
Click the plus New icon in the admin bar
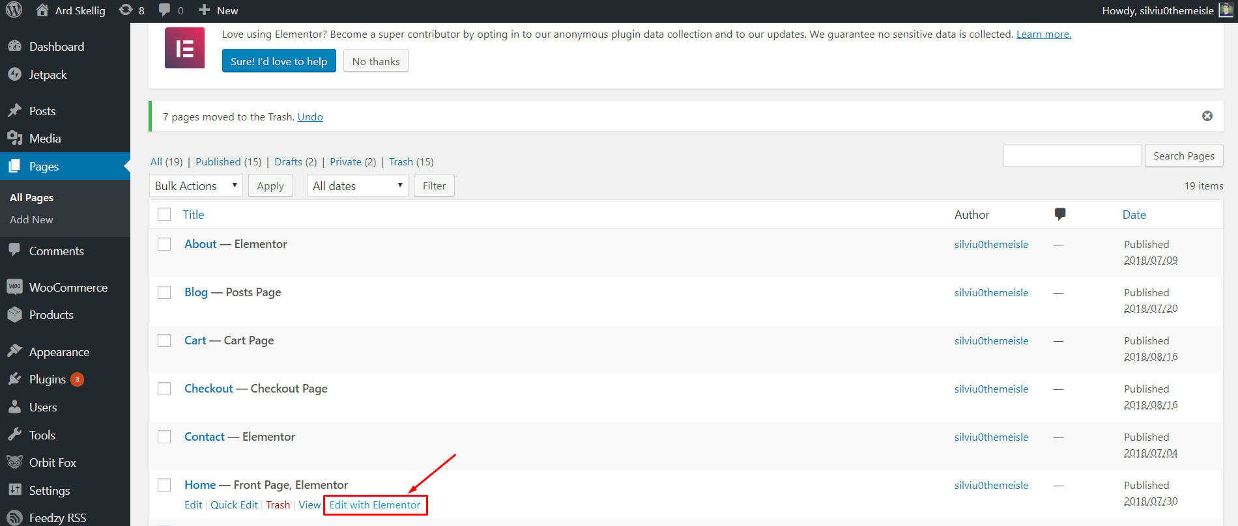coord(204,10)
